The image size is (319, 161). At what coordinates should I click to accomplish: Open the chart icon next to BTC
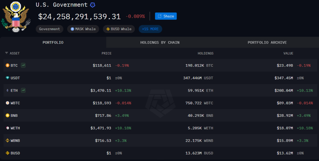pos(23,65)
